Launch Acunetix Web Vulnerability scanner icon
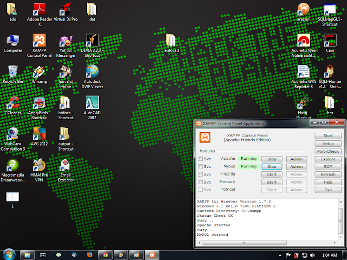Screen dimensions: 347x260 [x=304, y=45]
